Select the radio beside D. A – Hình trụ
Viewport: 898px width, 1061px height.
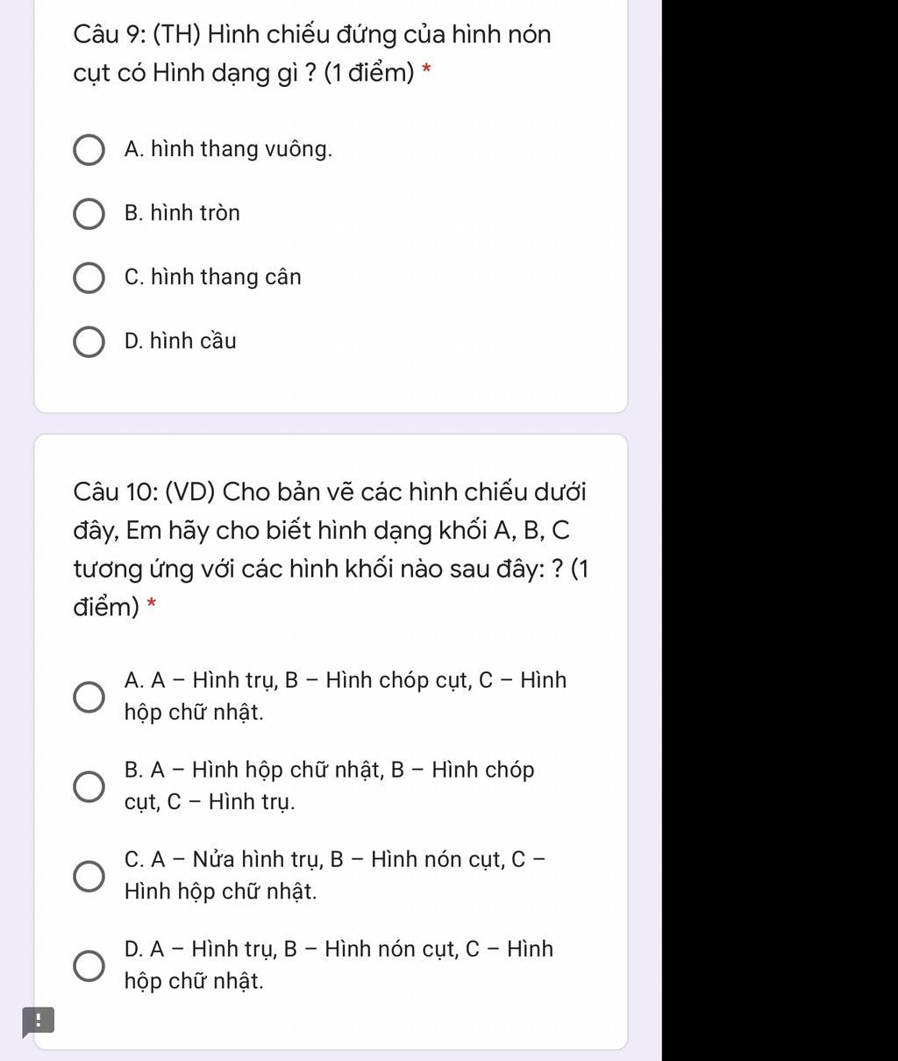pos(88,964)
